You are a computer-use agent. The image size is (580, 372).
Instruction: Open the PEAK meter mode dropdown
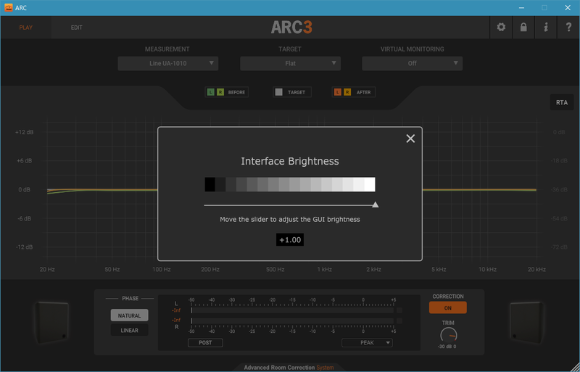(x=367, y=343)
